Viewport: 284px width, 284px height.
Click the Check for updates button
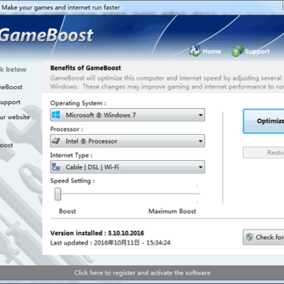pyautogui.click(x=263, y=237)
